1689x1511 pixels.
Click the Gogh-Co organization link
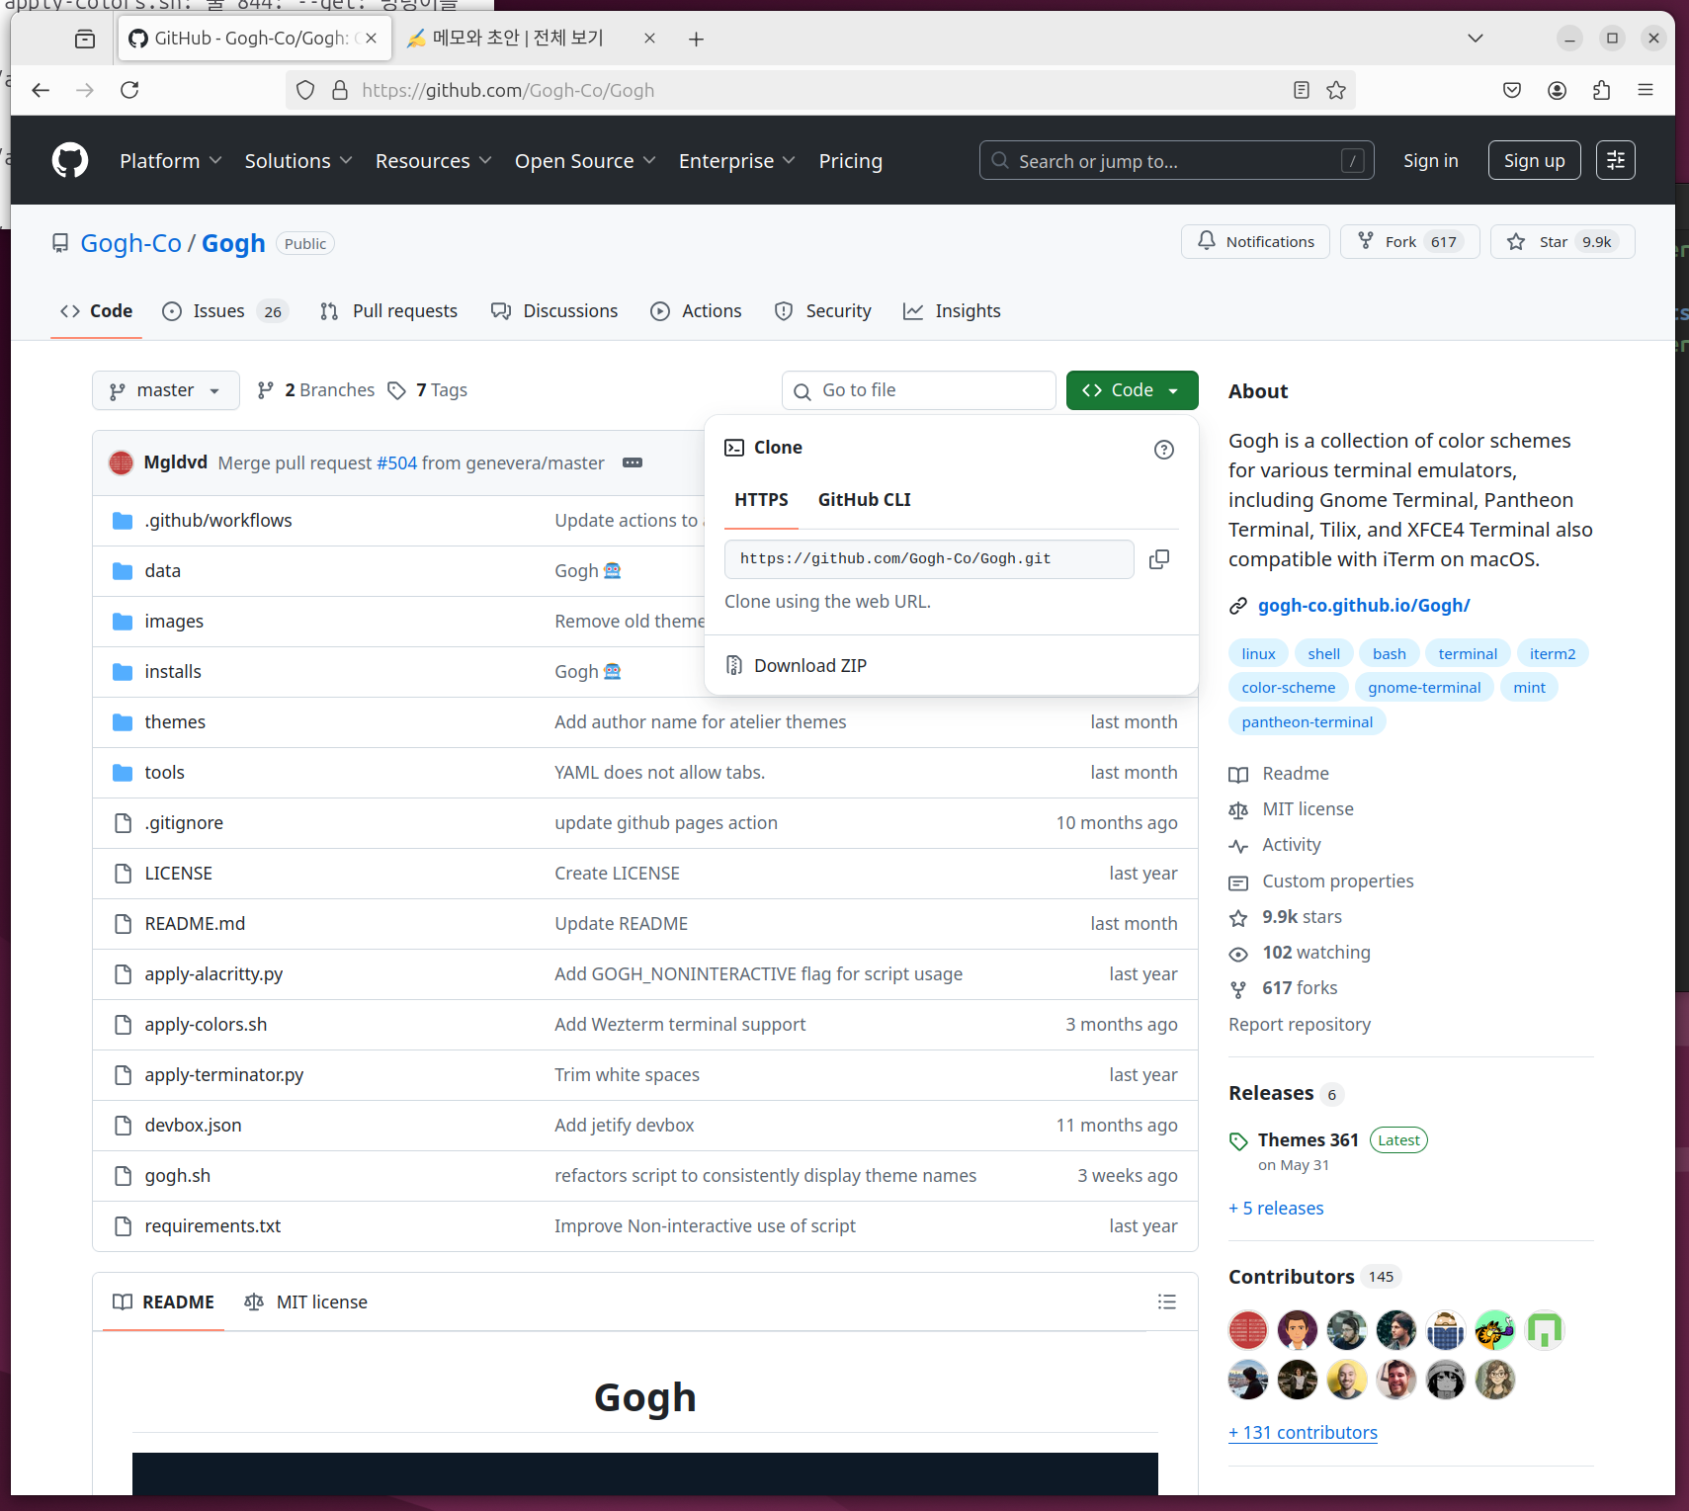[131, 243]
